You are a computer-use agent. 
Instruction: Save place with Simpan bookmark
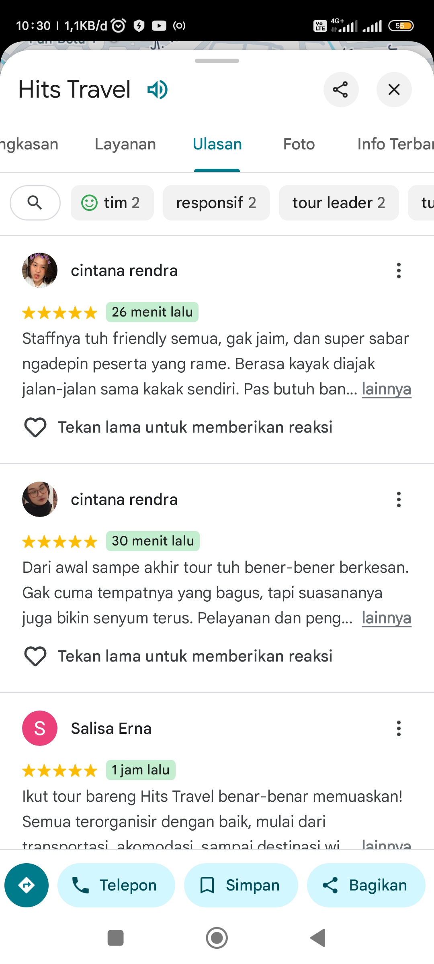pos(241,885)
